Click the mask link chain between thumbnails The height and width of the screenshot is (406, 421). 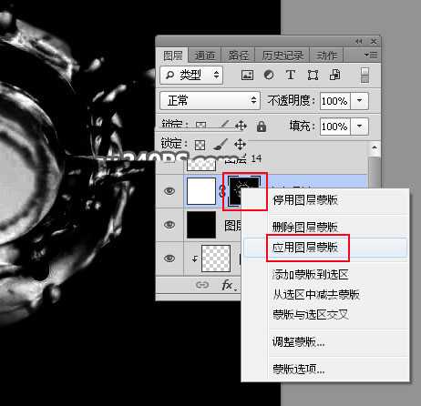[x=222, y=191]
